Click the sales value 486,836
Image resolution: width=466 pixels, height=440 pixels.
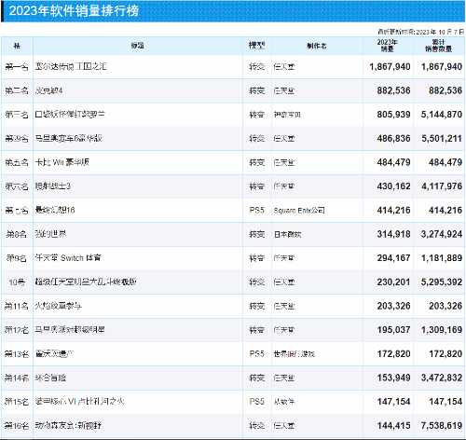(393, 139)
